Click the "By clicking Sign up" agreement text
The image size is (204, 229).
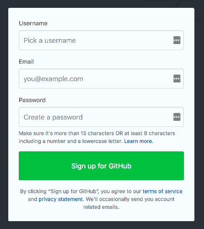[101, 199]
